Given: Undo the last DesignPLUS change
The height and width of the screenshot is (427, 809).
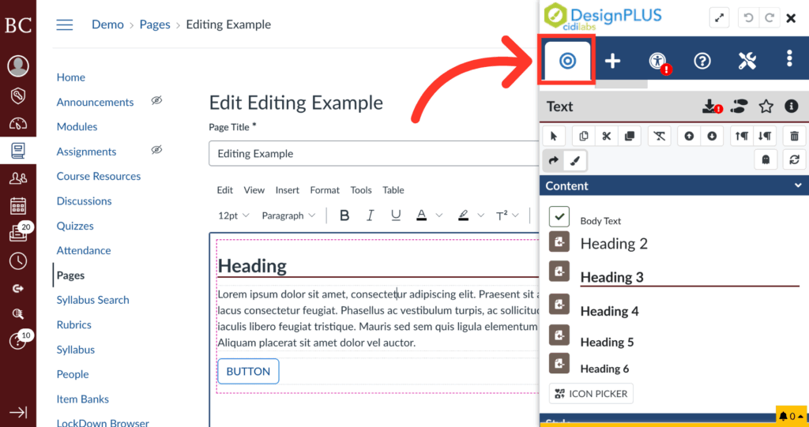Looking at the screenshot, I should coord(748,18).
